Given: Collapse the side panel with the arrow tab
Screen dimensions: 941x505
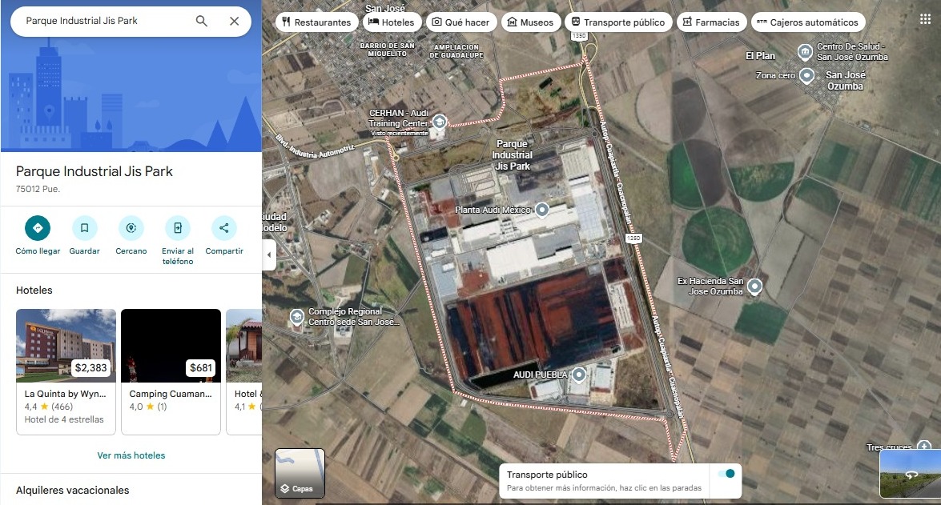Looking at the screenshot, I should (x=269, y=255).
